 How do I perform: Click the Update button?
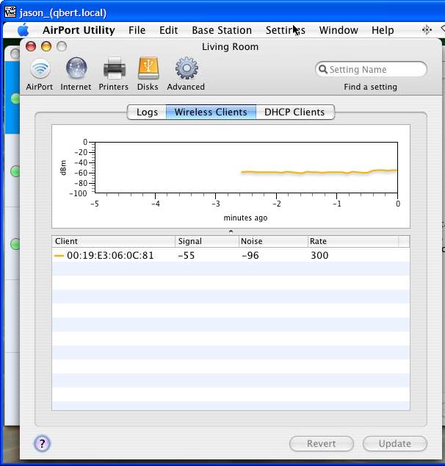(x=395, y=444)
